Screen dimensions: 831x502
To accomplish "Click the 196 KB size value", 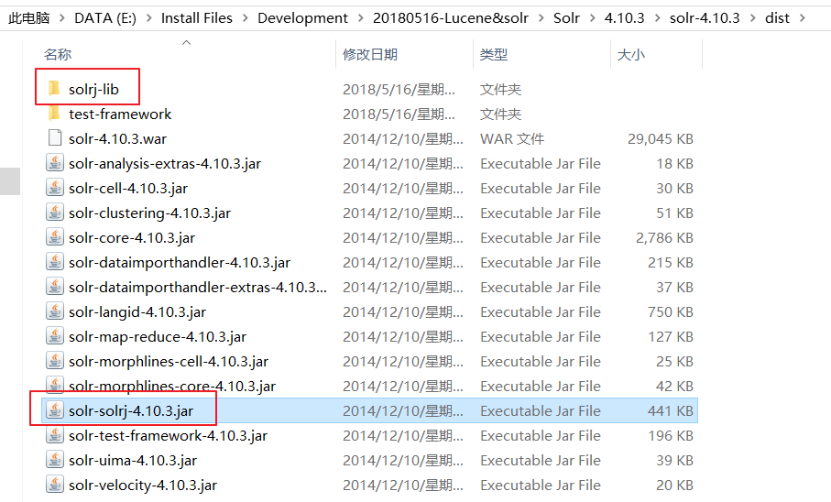I will (671, 436).
